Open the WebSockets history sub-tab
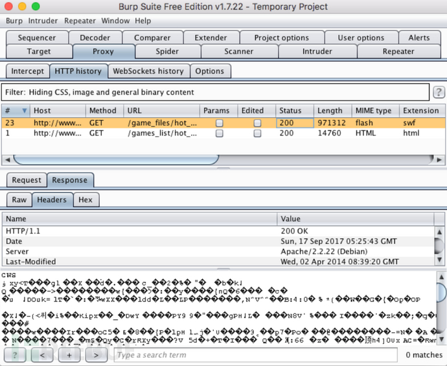Viewport: 447px width, 366px height. (148, 71)
